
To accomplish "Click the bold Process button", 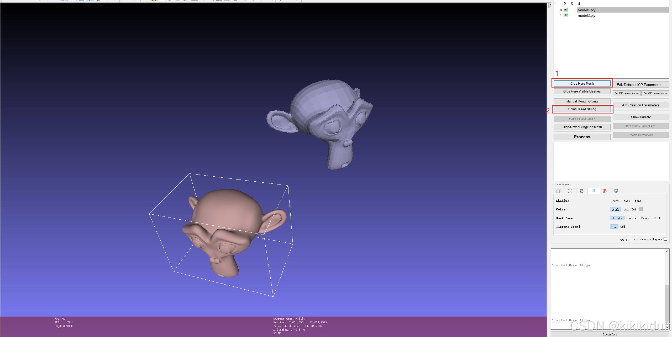I will coord(582,137).
